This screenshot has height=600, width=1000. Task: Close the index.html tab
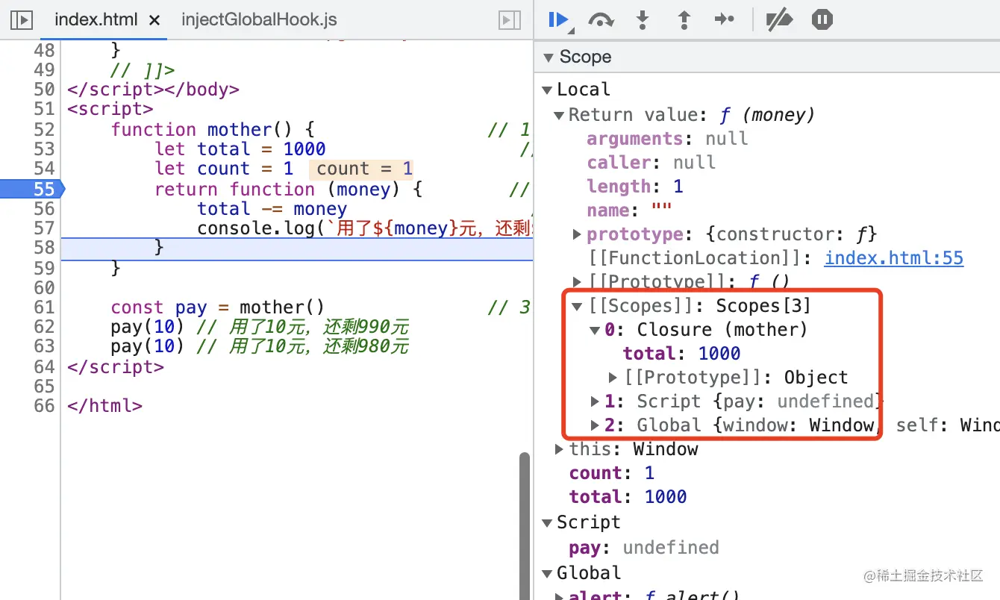154,21
